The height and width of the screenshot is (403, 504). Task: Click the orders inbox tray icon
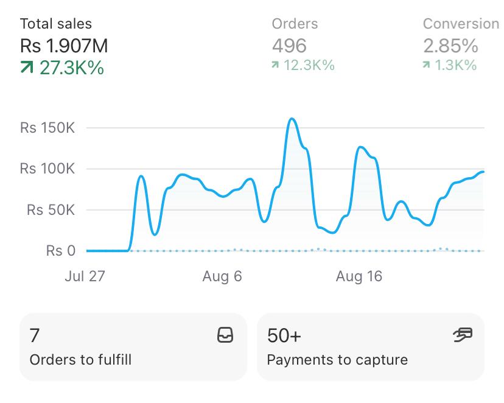tap(225, 335)
